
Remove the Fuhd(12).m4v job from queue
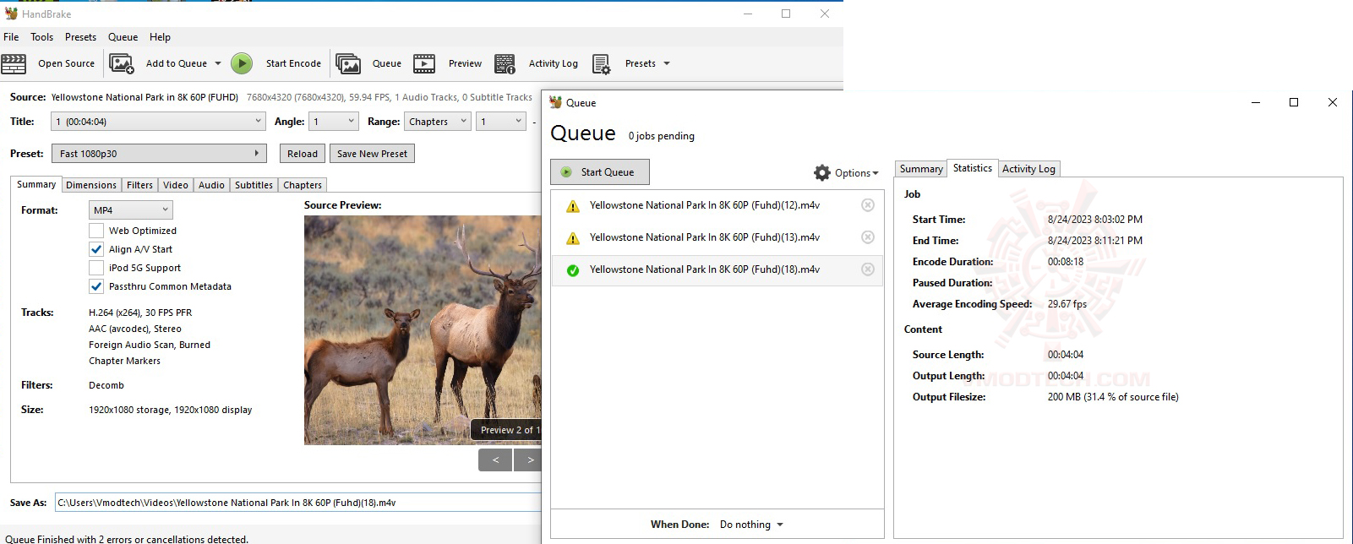tap(867, 205)
